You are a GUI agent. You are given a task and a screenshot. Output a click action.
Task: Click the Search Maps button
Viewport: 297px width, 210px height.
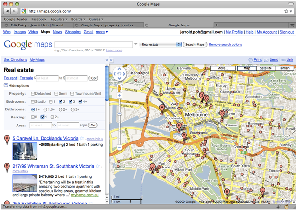point(195,44)
